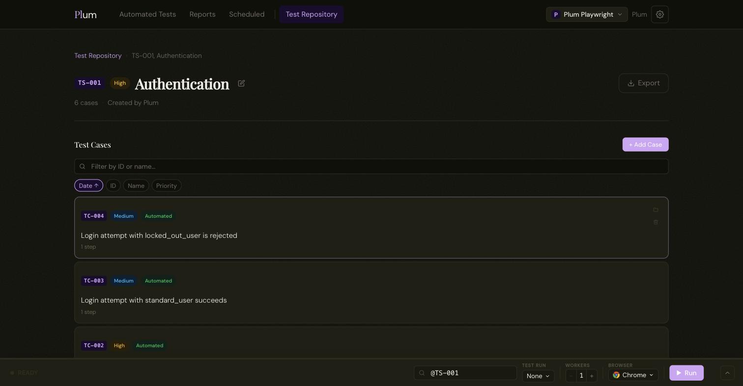Click the folder icon on TC-004
Screen dimensions: 743x386
[x=656, y=210]
